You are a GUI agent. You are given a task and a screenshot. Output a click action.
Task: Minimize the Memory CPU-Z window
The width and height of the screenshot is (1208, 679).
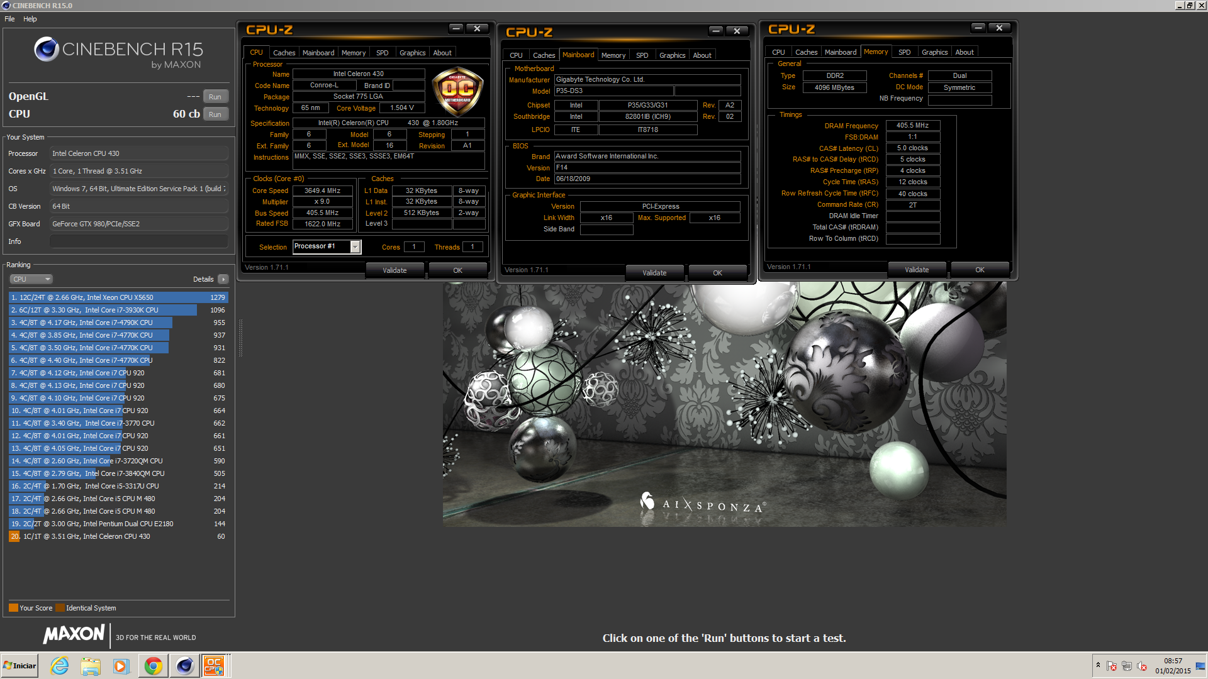click(978, 28)
